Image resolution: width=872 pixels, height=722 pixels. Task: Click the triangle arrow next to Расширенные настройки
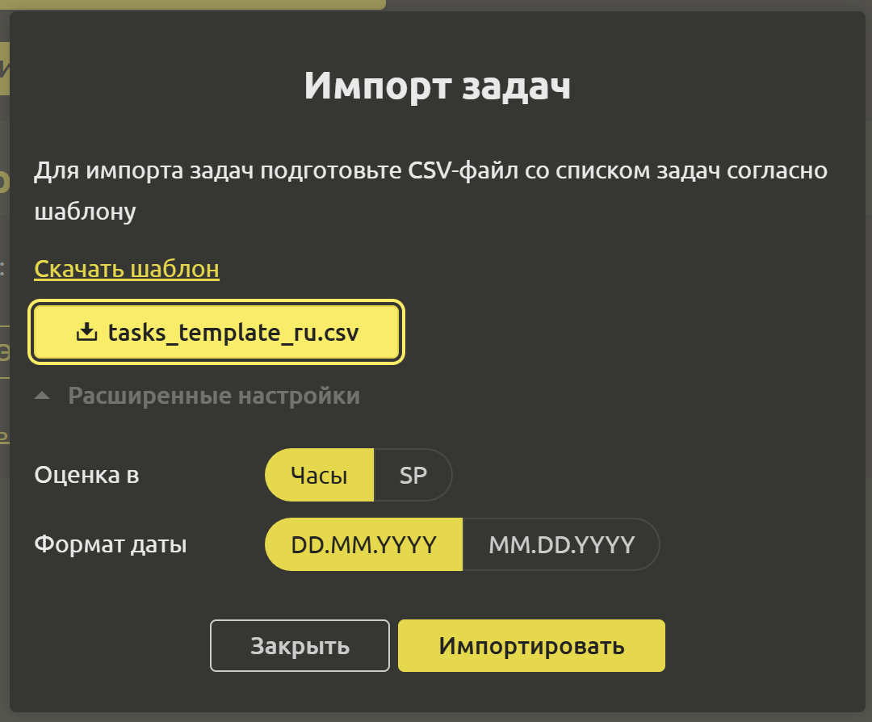click(x=44, y=397)
